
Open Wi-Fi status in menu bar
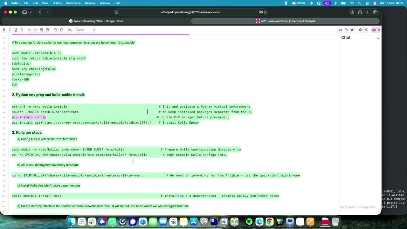[x=352, y=3]
